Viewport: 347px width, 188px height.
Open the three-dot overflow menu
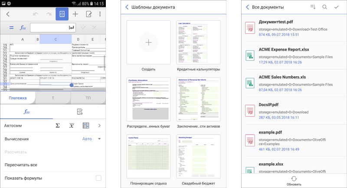click(x=100, y=14)
